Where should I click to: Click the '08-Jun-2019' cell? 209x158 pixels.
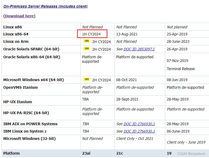(177, 80)
